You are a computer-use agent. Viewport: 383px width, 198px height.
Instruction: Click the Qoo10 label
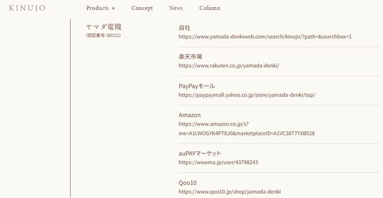point(187,183)
